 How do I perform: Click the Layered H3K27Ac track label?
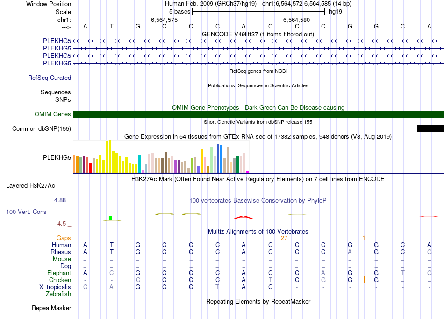pos(30,186)
